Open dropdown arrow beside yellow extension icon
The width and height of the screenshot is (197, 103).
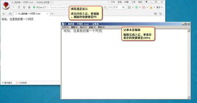[154, 7]
